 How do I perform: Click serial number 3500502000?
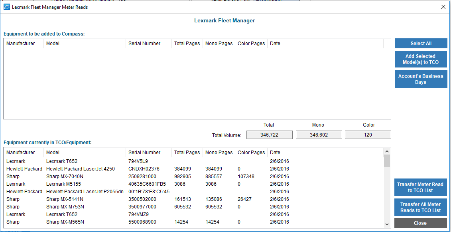click(x=142, y=199)
